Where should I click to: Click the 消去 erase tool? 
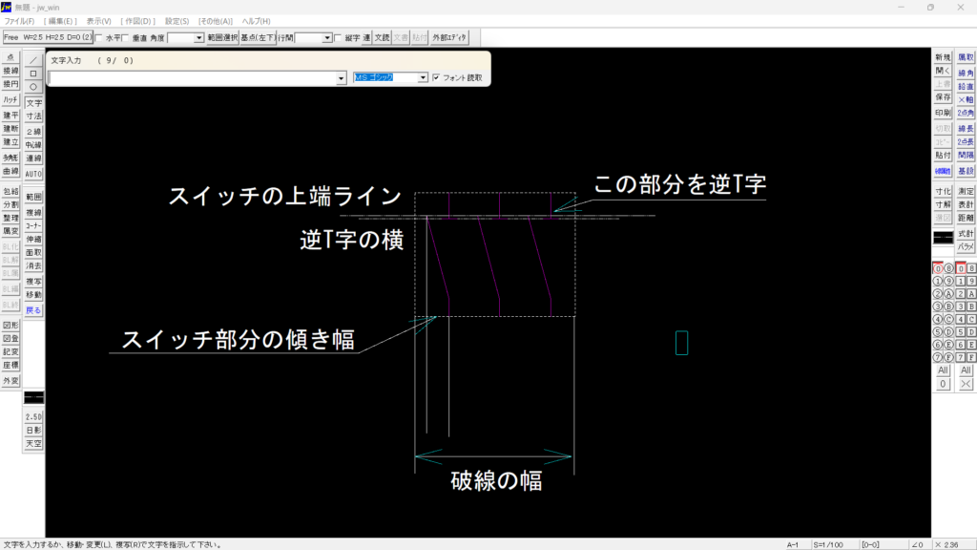coord(33,266)
